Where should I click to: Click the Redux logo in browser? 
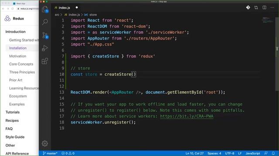pos(7,18)
